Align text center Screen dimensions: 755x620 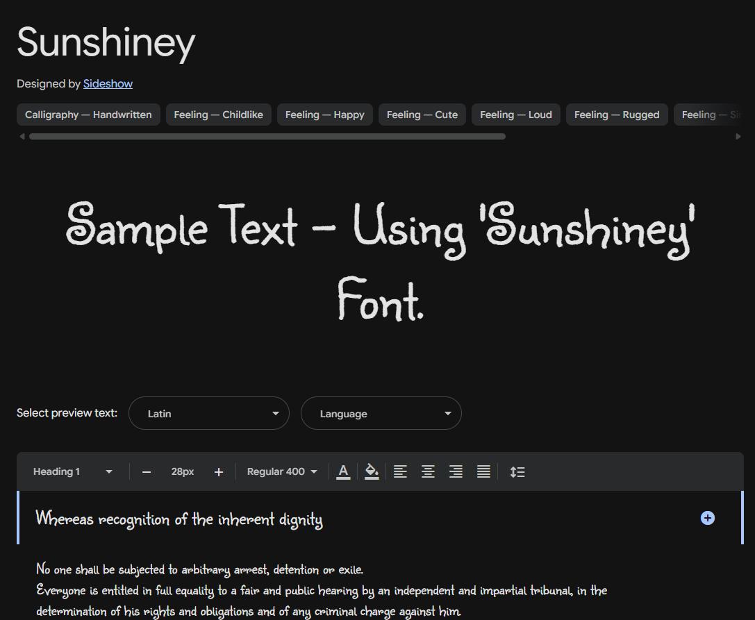pyautogui.click(x=428, y=471)
